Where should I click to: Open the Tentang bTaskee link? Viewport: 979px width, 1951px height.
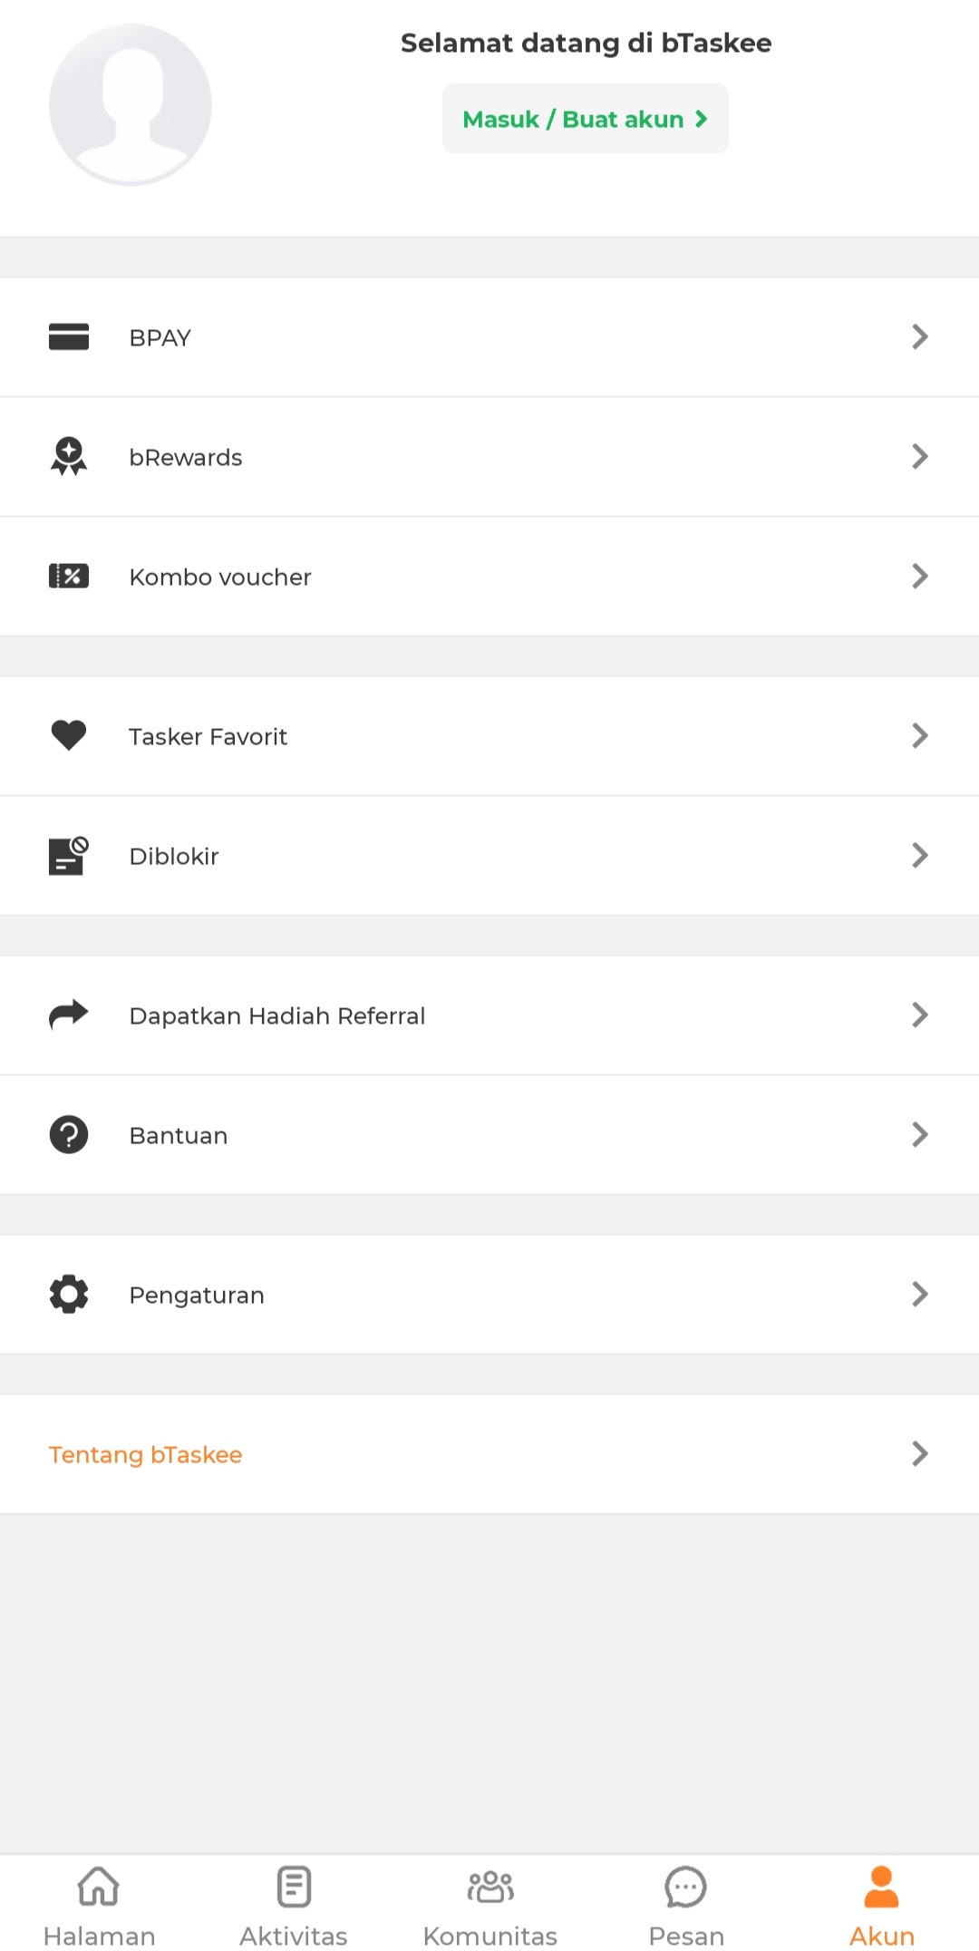tap(146, 1454)
